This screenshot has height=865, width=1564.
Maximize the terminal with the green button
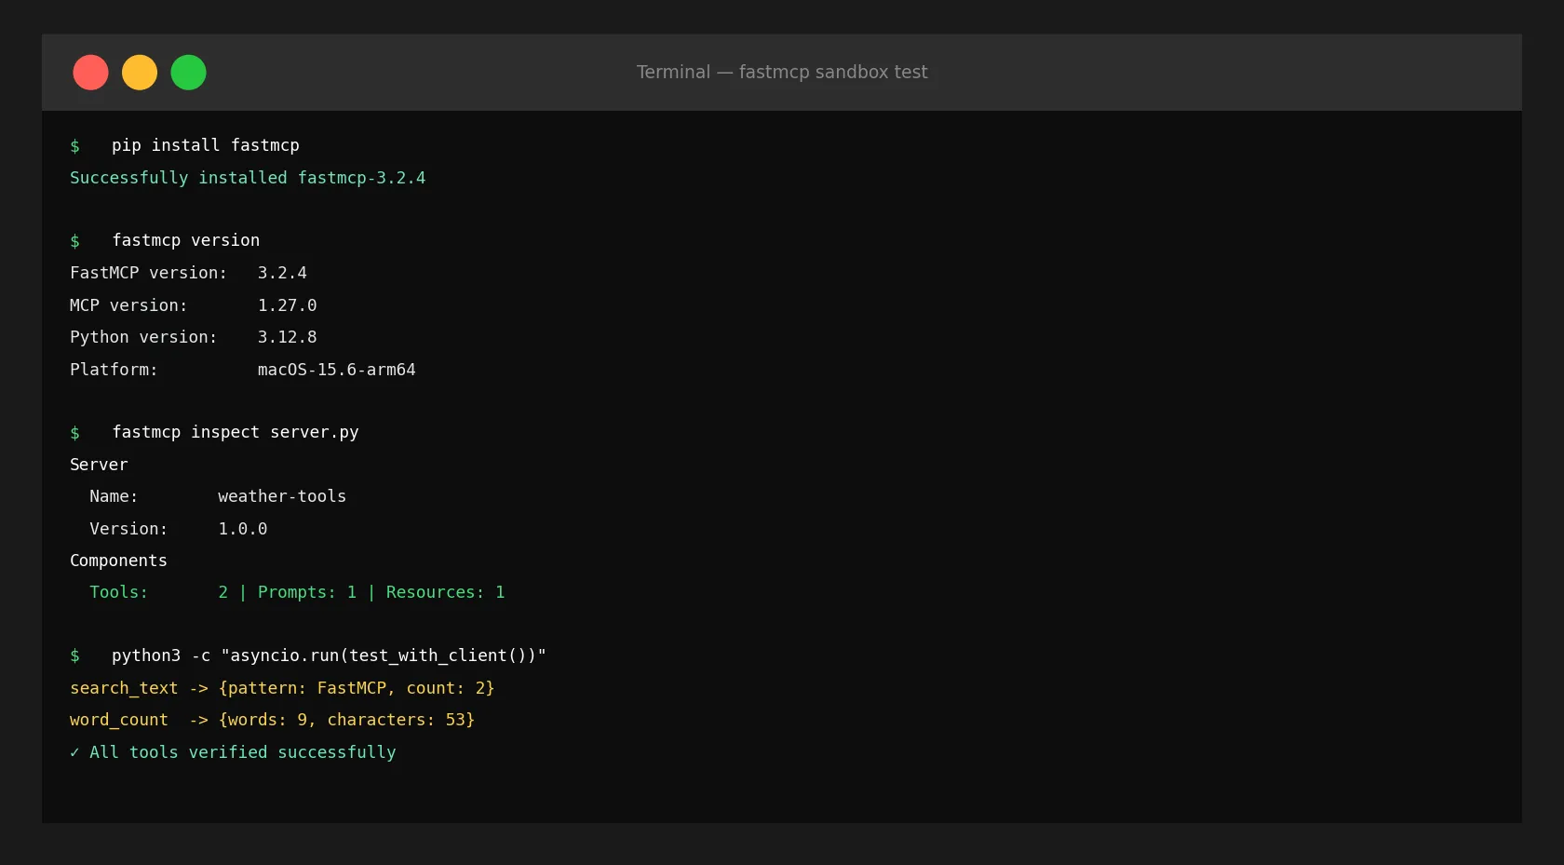point(188,73)
